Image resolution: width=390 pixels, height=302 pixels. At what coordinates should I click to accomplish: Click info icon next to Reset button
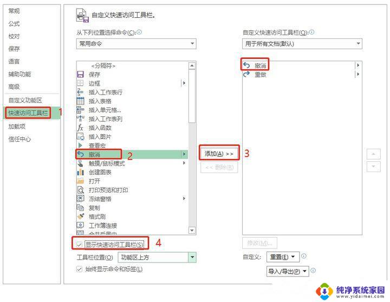click(304, 256)
